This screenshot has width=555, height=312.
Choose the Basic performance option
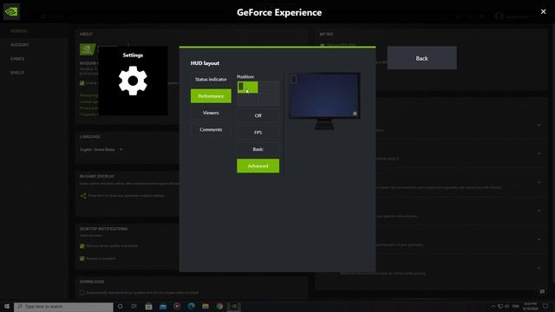(258, 149)
